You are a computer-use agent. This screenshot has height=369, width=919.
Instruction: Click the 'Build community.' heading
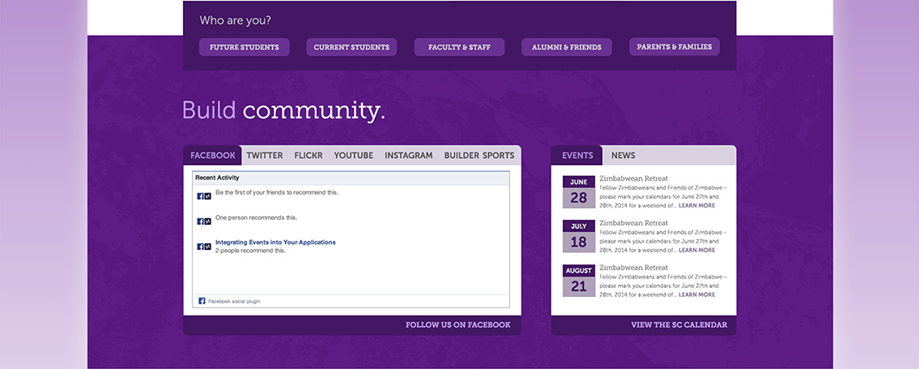click(x=283, y=110)
